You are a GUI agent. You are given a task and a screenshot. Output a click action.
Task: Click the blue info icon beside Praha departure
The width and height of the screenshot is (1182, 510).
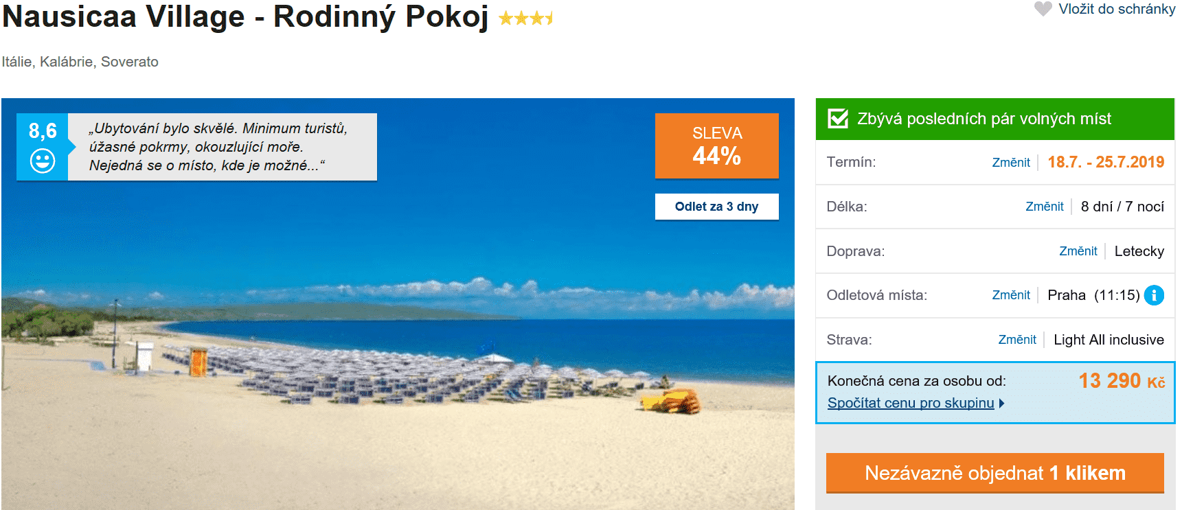pos(1154,295)
